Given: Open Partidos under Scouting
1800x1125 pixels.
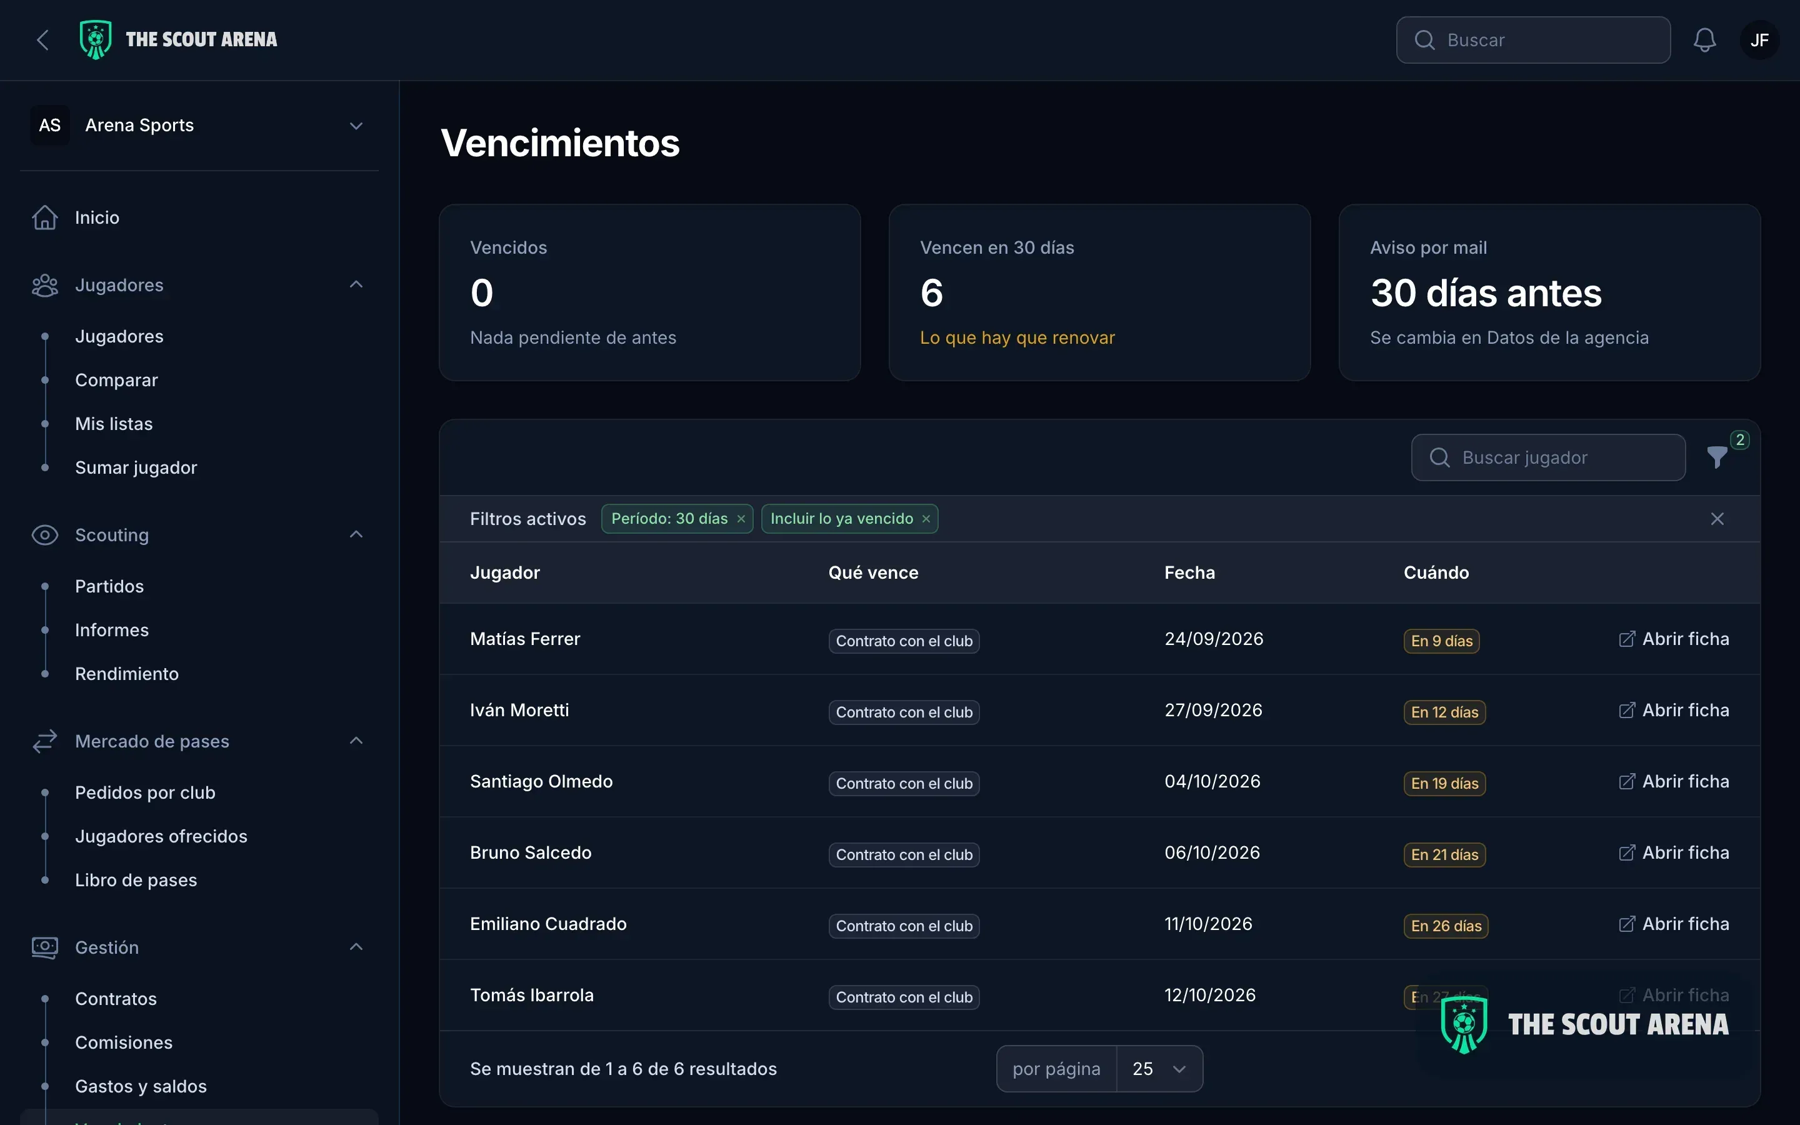Looking at the screenshot, I should pyautogui.click(x=109, y=586).
